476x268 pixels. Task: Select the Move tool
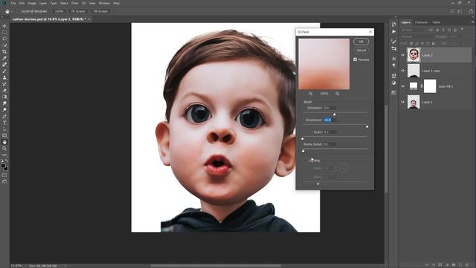pyautogui.click(x=4, y=26)
